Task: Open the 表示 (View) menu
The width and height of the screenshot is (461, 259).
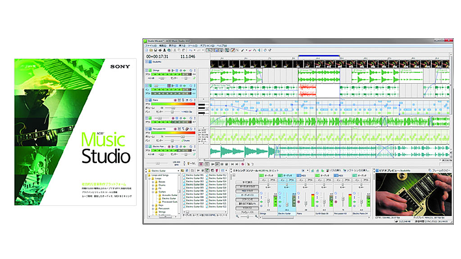Action: [172, 46]
